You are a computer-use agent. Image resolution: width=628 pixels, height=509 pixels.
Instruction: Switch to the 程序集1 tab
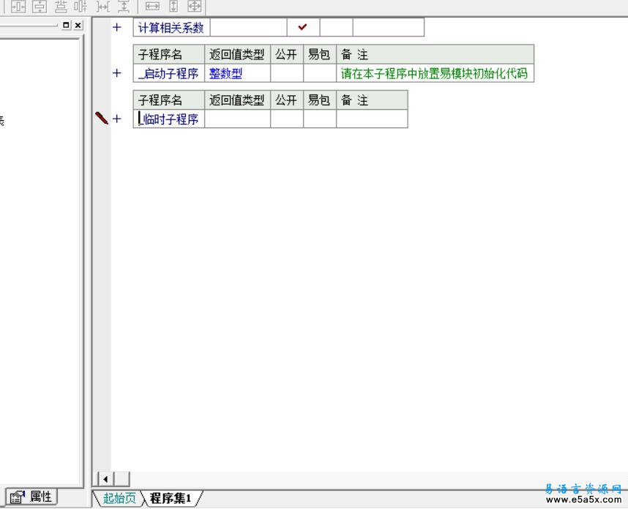[x=170, y=499]
